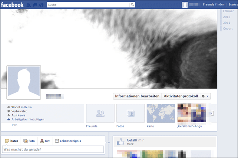Viewport: 238px width, 158px height.
Task: Click Fotos label under tile
Action: [120, 126]
